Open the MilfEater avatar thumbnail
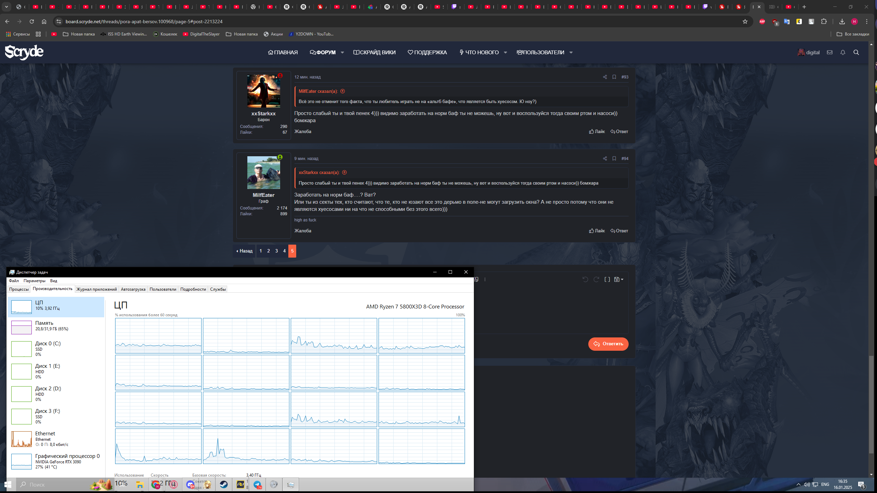The image size is (877, 493). point(263,173)
